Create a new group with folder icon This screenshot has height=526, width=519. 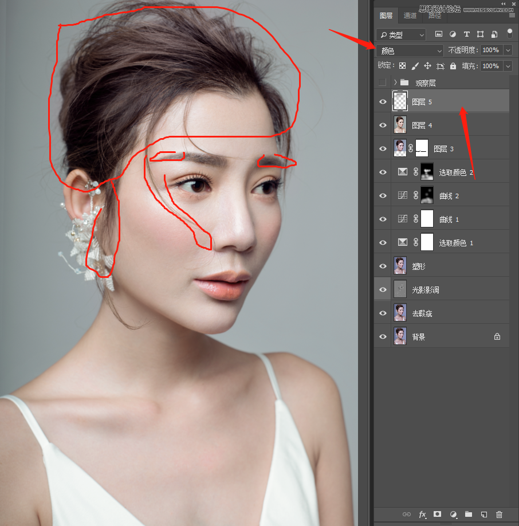469,515
